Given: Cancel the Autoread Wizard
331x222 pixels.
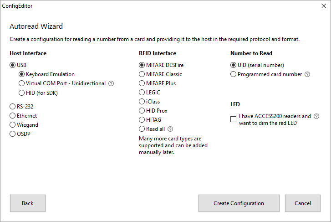Looking at the screenshot, I should click(303, 203).
